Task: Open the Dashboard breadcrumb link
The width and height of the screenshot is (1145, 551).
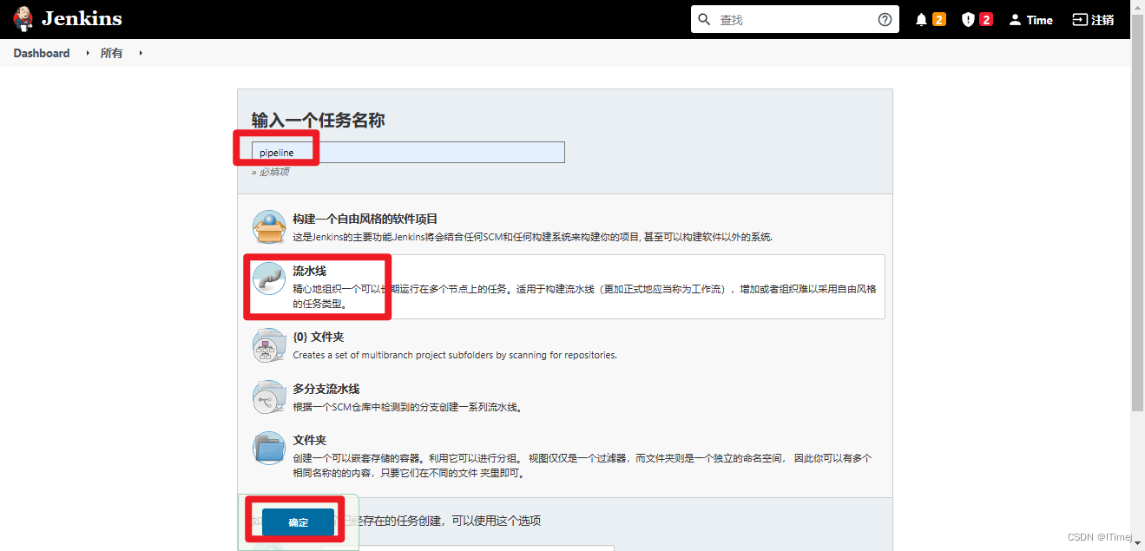Action: tap(41, 53)
